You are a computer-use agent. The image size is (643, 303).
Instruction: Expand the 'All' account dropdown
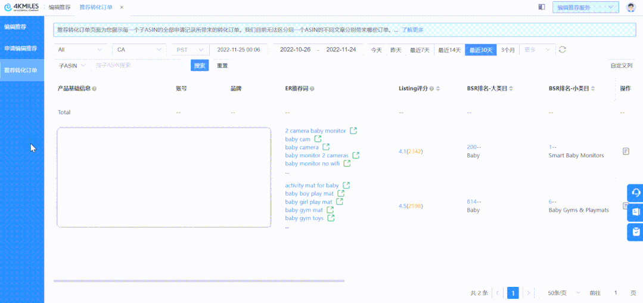tap(80, 50)
